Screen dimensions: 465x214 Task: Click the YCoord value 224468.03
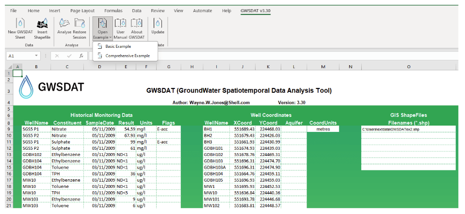[268, 129]
